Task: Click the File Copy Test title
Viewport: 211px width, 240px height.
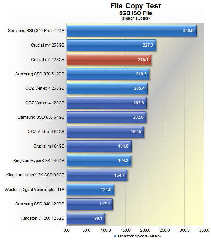Action: pyautogui.click(x=136, y=6)
